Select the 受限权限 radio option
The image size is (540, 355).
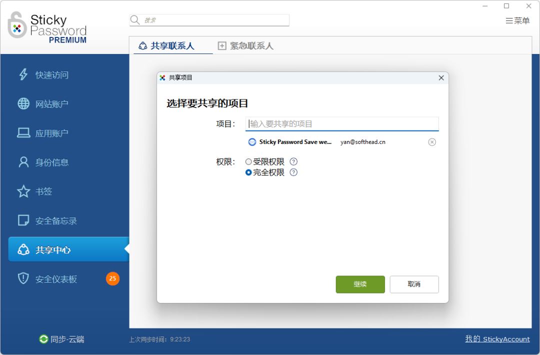[x=248, y=162]
